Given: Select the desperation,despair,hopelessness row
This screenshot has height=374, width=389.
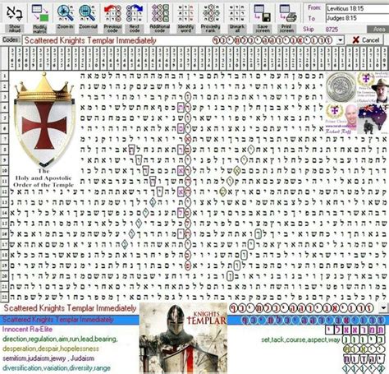Looking at the screenshot, I should (x=51, y=349).
